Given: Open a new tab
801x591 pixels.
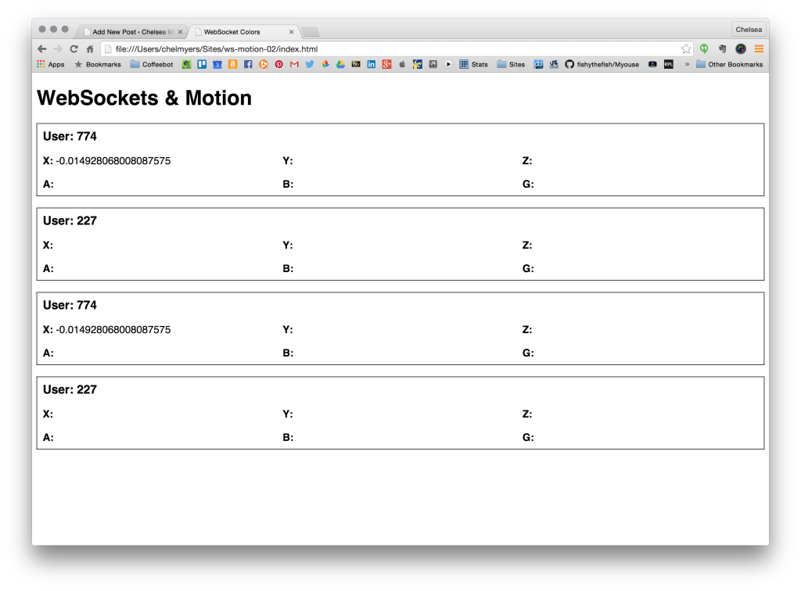Looking at the screenshot, I should tap(310, 32).
